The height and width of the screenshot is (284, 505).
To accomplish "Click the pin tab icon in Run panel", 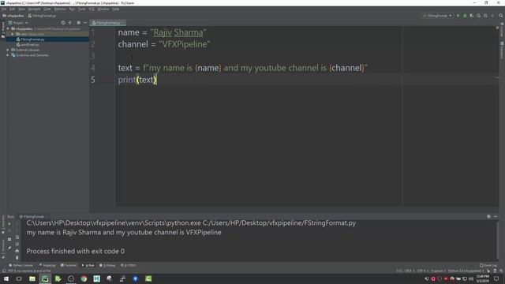I will 9,248.
